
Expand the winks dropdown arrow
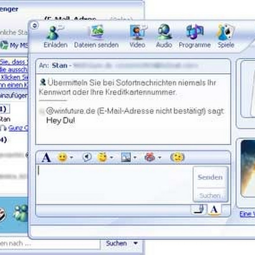[112, 157]
